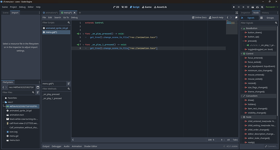This screenshot has height=150, width=280.
Task: Jump to _on_play_1_pressed method
Action: tap(52, 99)
